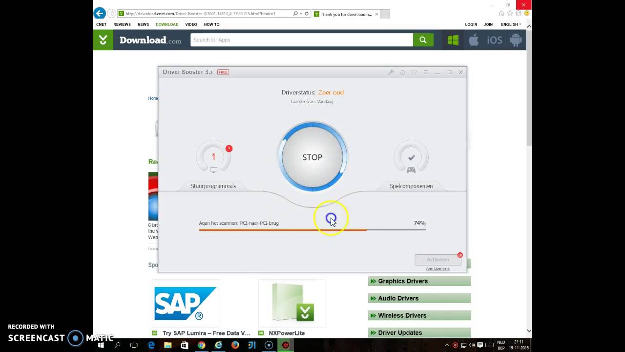The image size is (625, 352).
Task: Open the VIDEO menu item
Action: tap(191, 24)
